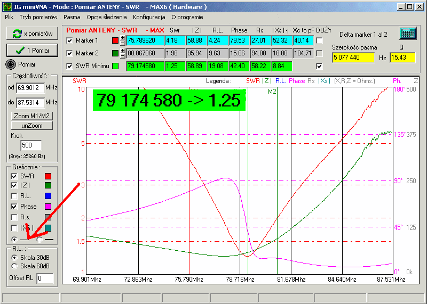Select the Skala 60dB radio option
This screenshot has width=427, height=304.
tap(14, 267)
